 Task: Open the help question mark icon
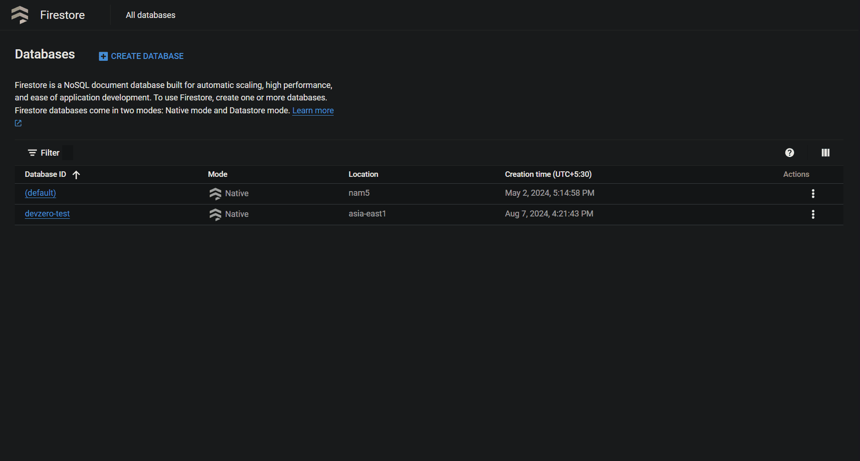click(789, 152)
